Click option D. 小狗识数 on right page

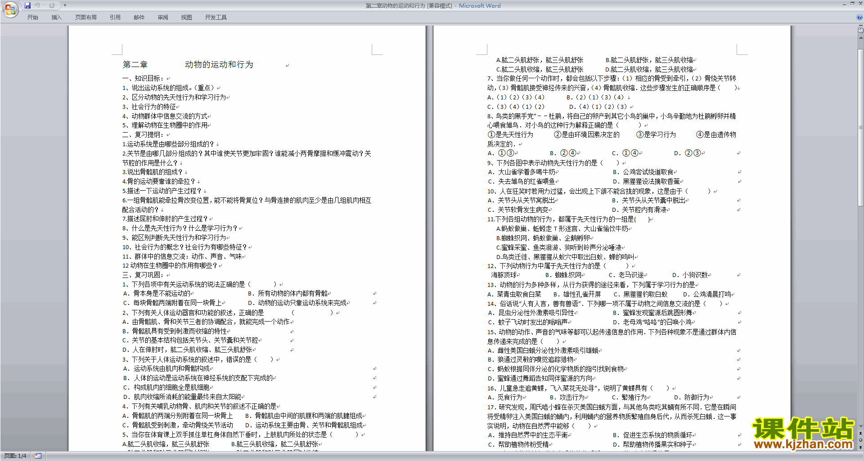[690, 275]
